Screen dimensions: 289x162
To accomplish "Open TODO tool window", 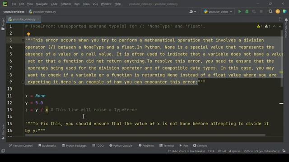I will point(98,145).
